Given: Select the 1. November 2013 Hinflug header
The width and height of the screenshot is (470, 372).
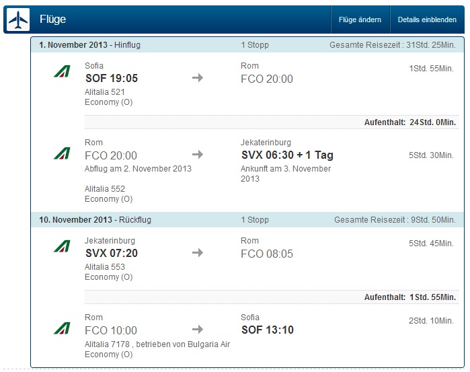Looking at the screenshot, I should pos(247,45).
